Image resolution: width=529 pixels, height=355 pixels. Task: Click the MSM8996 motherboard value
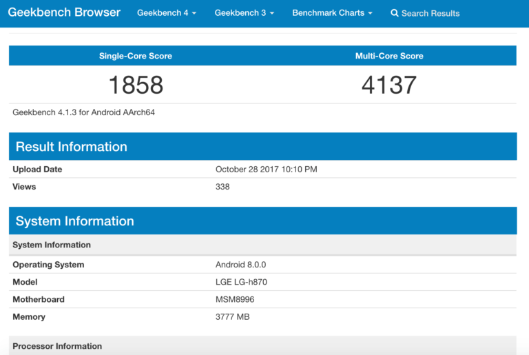pos(235,299)
